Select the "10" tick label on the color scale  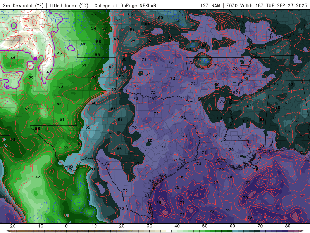[94, 226]
